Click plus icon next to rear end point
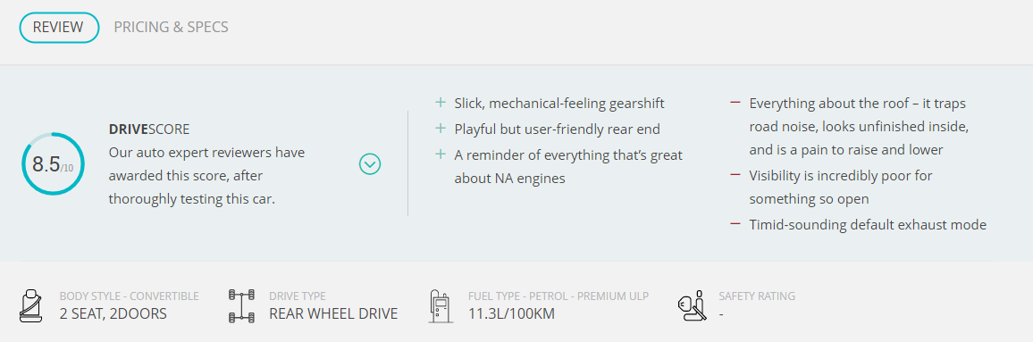This screenshot has width=1033, height=342. tap(440, 129)
